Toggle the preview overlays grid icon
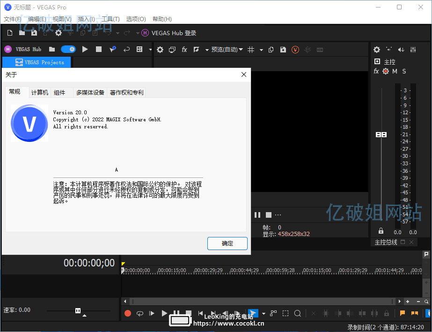 tap(251, 50)
